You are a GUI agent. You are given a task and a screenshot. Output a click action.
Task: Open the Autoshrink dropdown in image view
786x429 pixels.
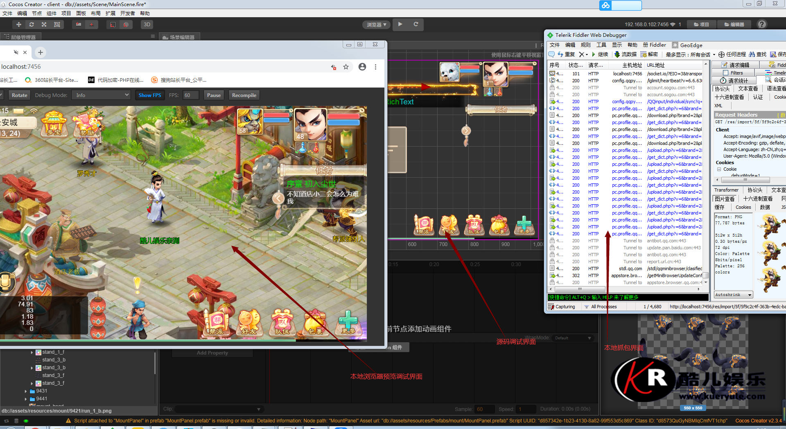[x=734, y=295]
